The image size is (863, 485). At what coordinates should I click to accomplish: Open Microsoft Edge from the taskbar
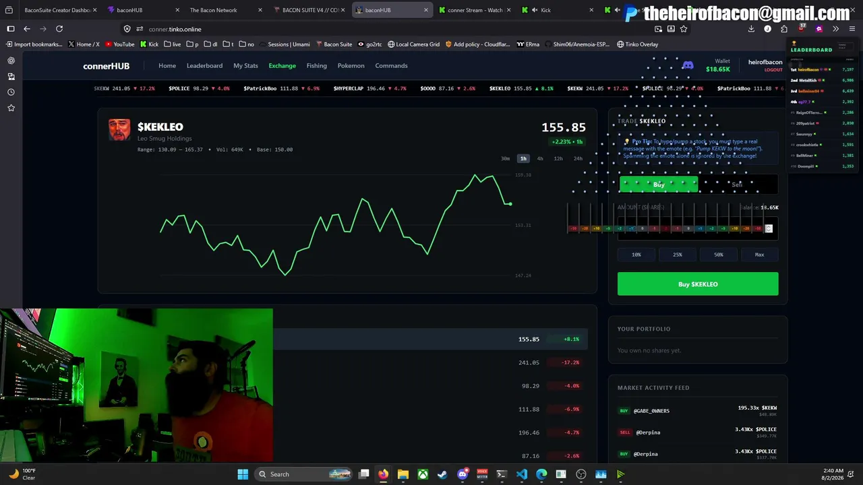coord(541,474)
